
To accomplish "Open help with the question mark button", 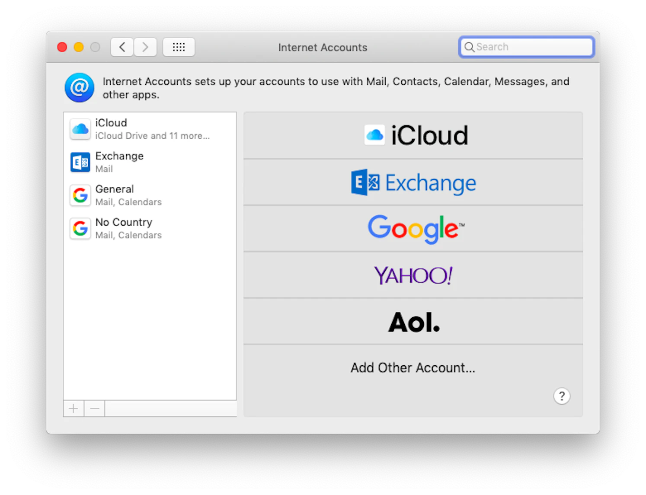I will tap(562, 396).
